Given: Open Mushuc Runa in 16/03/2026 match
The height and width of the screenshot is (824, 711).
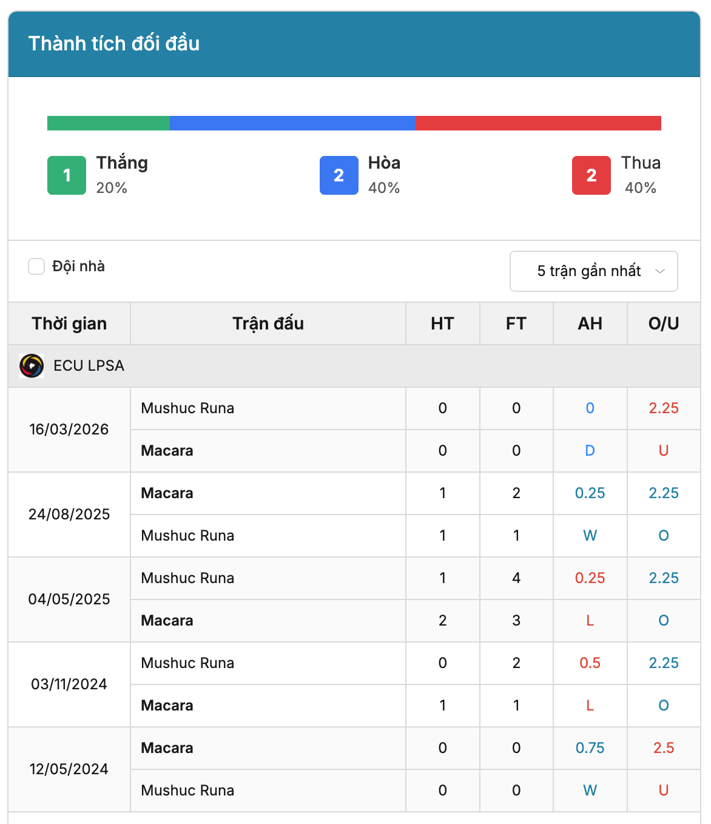Looking at the screenshot, I should click(x=187, y=408).
